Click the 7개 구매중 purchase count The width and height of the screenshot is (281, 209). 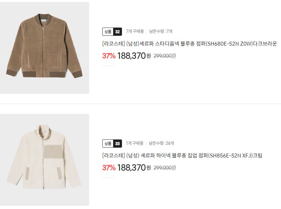[x=135, y=31]
